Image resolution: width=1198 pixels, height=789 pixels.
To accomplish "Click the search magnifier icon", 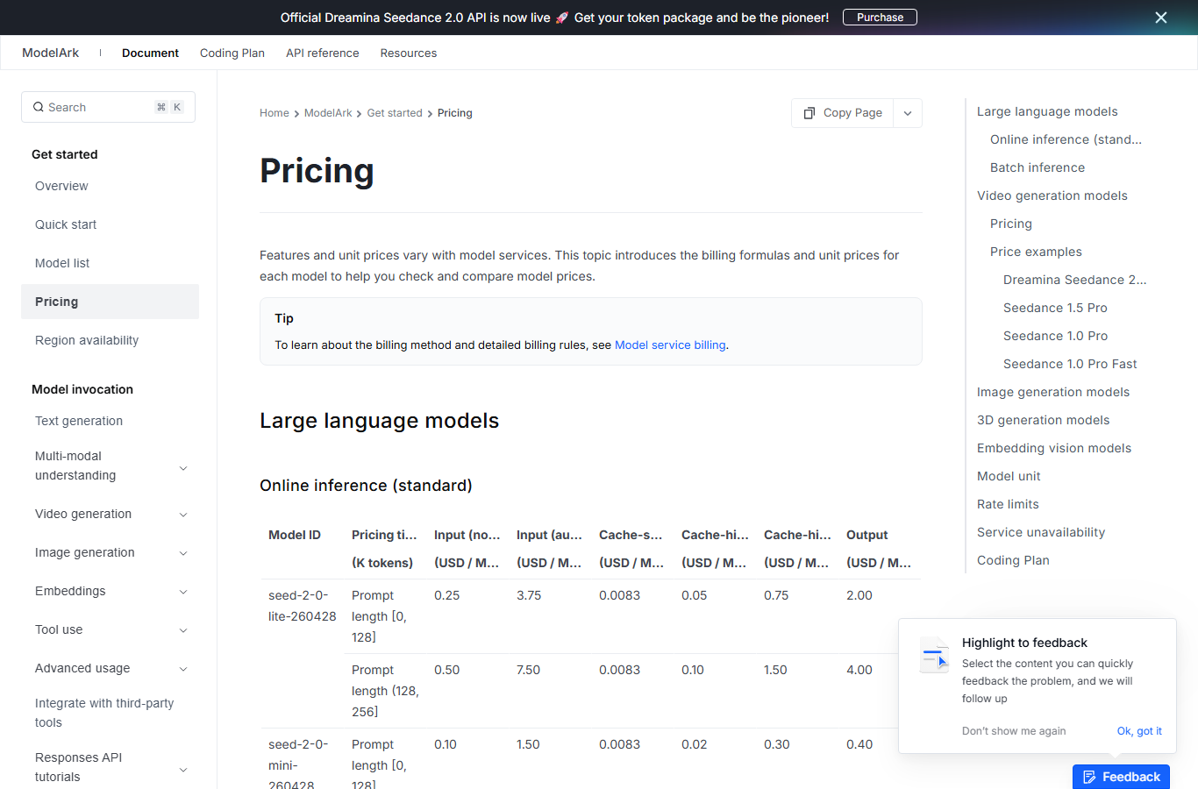I will (39, 107).
